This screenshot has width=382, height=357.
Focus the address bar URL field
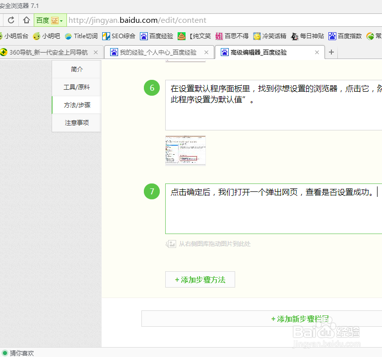click(224, 20)
